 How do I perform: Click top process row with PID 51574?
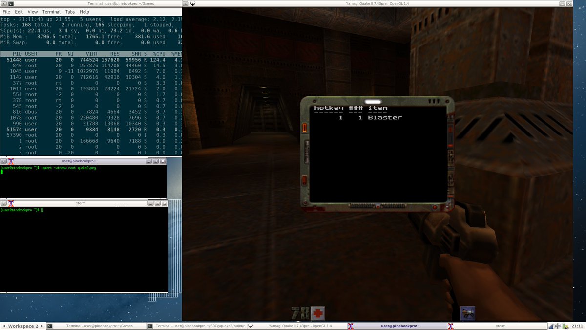click(x=91, y=130)
